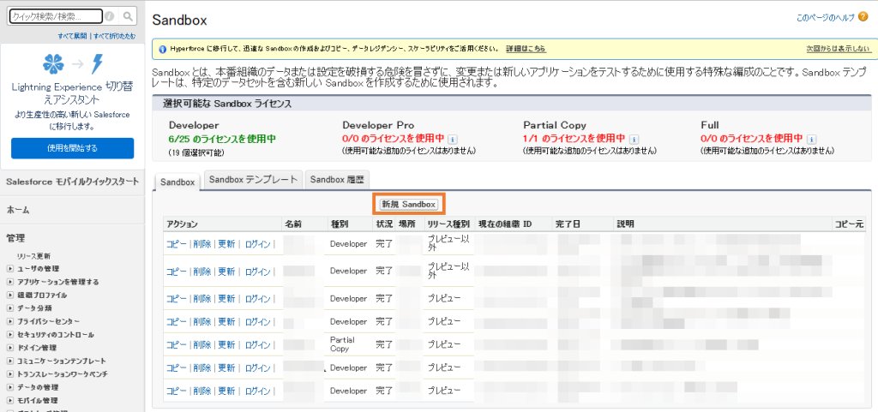This screenshot has height=412, width=878.
Task: Click the すべて折りたたむ link
Action: tap(114, 36)
